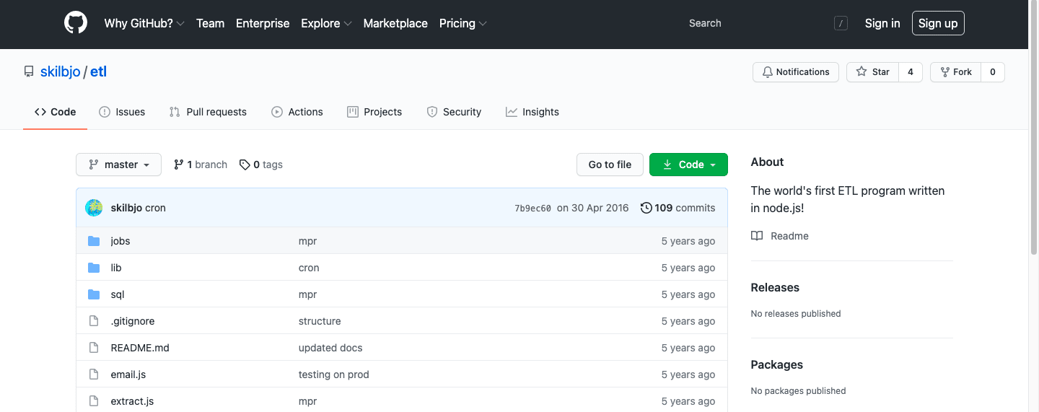Click the slash shortcut icon in the search box
Screen dimensions: 1039x412
(x=841, y=23)
